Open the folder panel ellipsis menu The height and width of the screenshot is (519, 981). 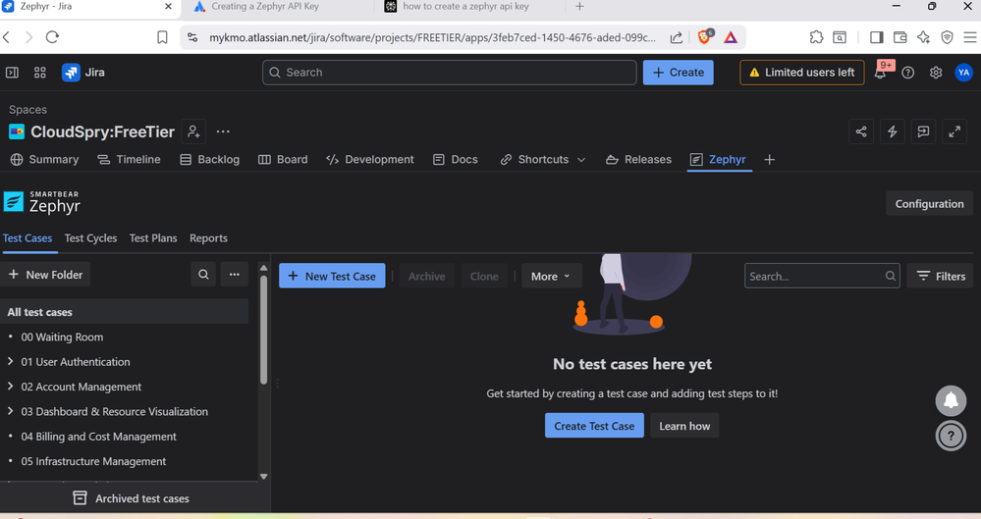point(234,275)
